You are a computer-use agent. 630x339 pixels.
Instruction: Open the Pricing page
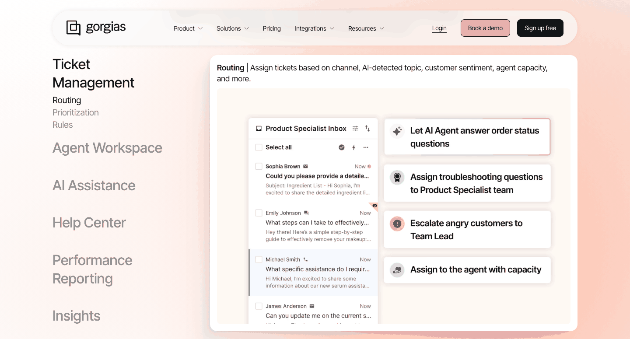click(272, 28)
